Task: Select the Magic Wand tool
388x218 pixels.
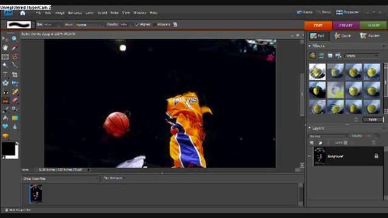Action: [5, 65]
